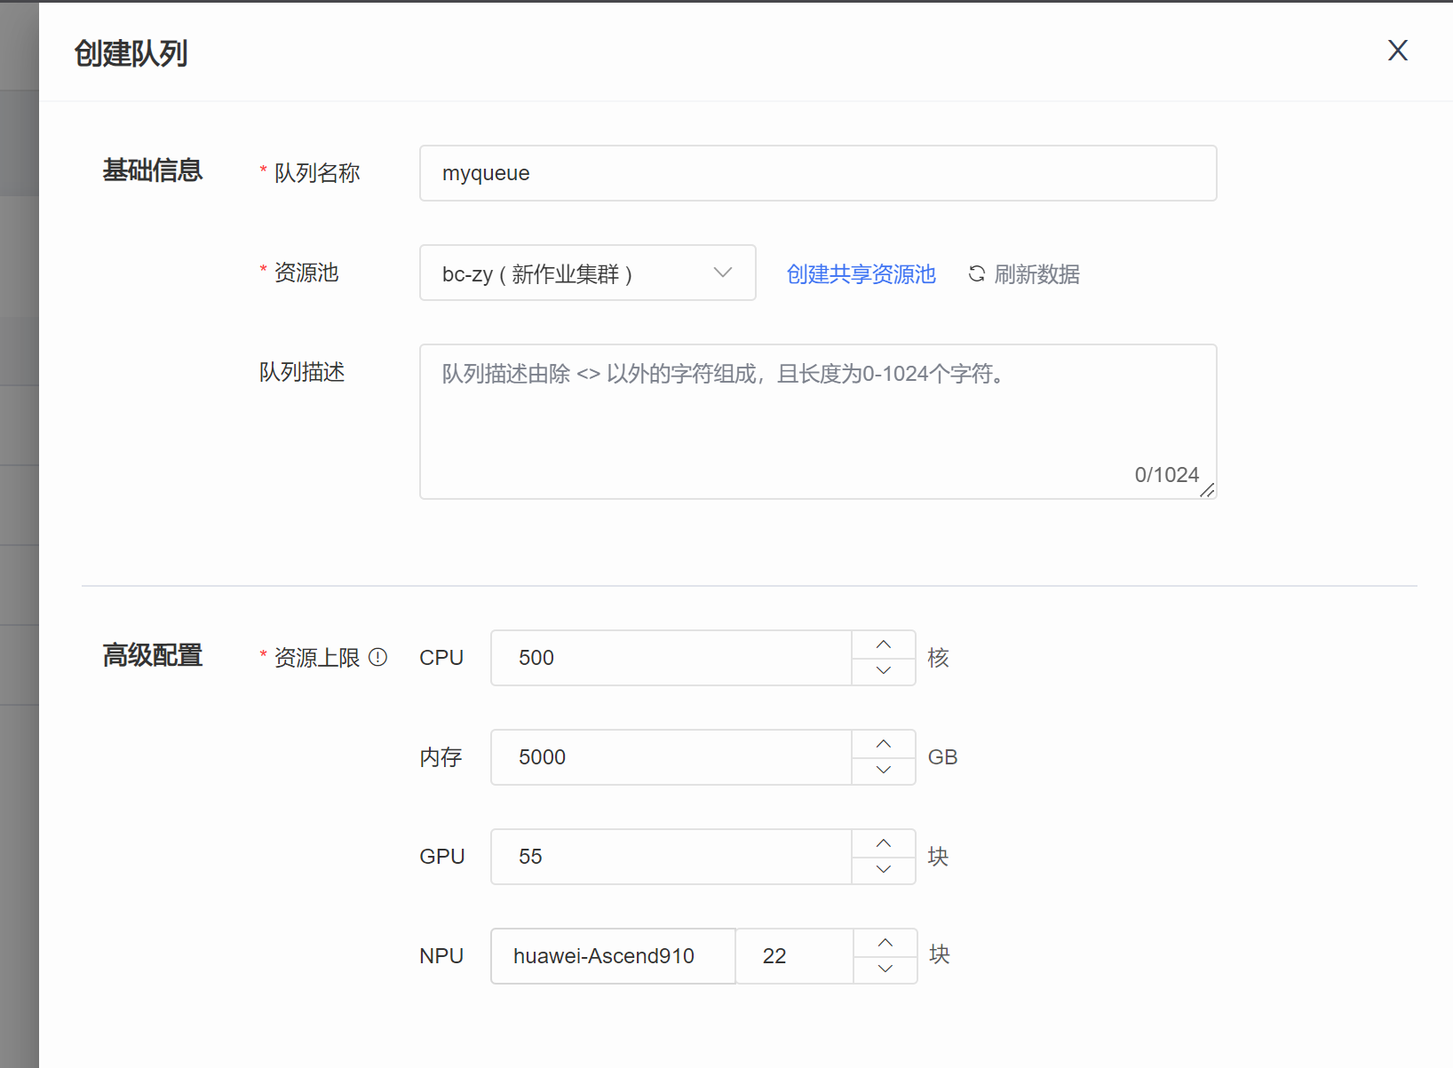Decrease CPU cores with down arrow

pos(884,671)
